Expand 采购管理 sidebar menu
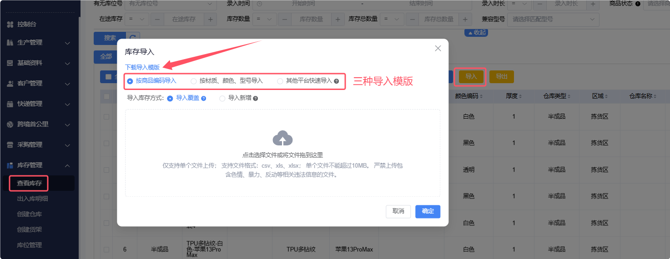This screenshot has width=670, height=259. (x=67, y=145)
